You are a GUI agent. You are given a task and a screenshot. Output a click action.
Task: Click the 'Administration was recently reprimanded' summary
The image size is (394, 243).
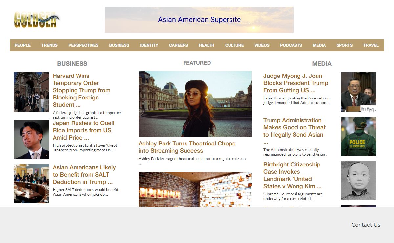click(296, 152)
